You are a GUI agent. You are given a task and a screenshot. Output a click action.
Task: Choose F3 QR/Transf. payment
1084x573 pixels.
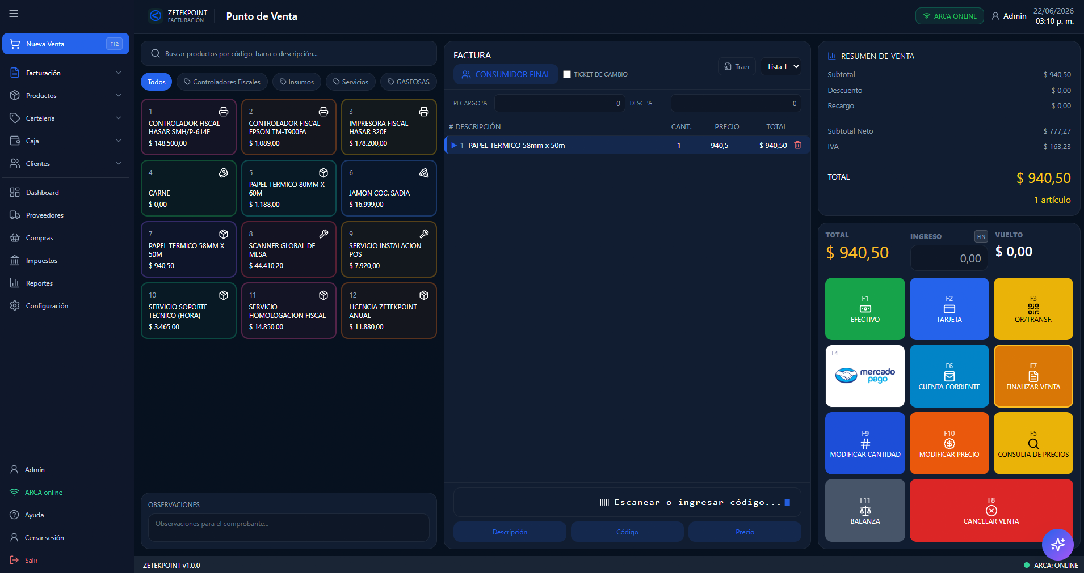click(1033, 309)
